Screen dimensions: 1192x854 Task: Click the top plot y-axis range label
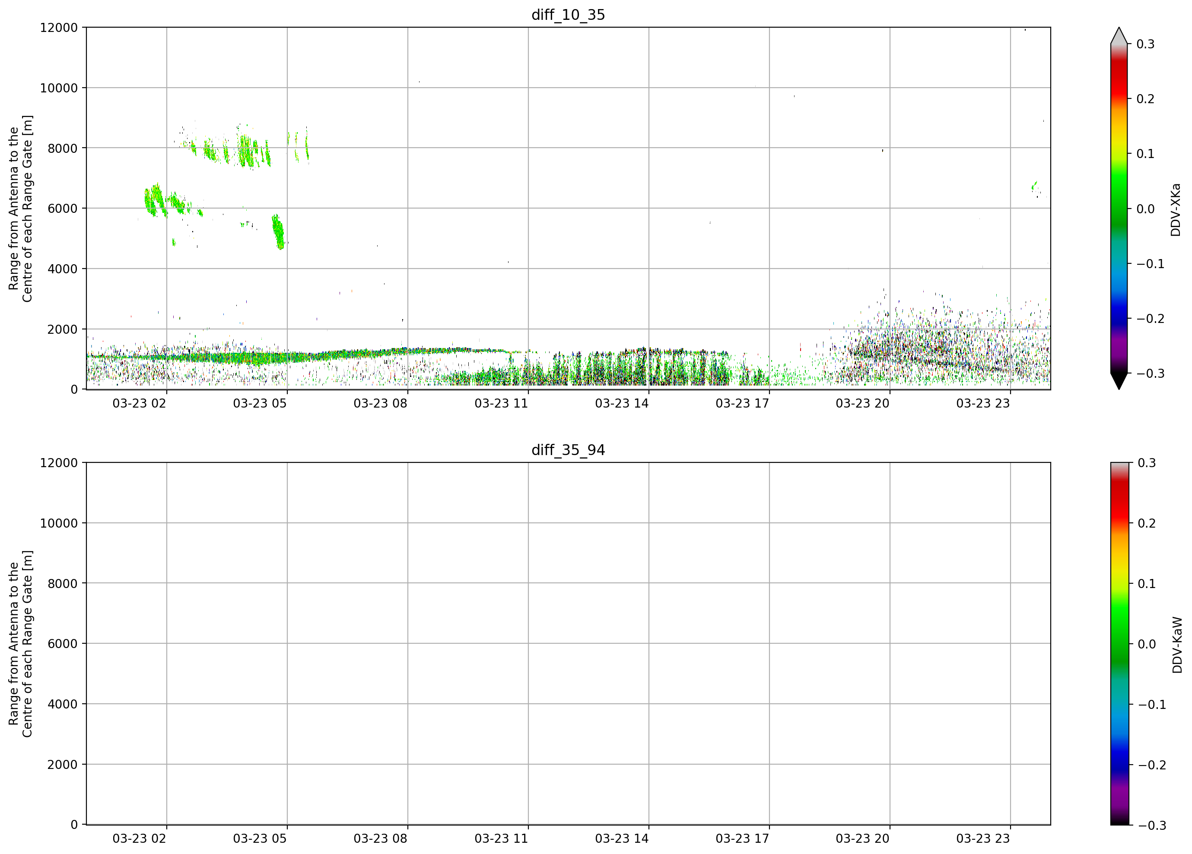(20, 209)
